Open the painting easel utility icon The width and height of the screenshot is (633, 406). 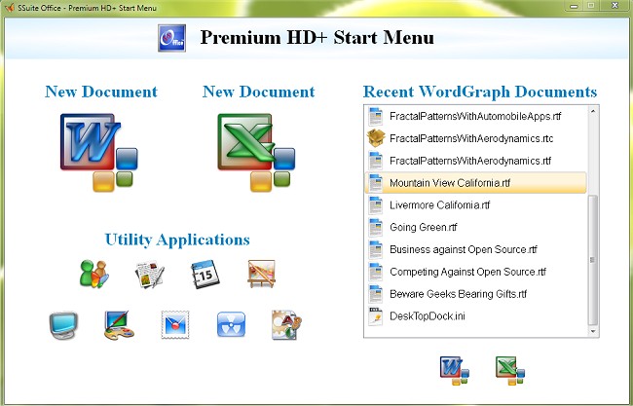tap(260, 275)
